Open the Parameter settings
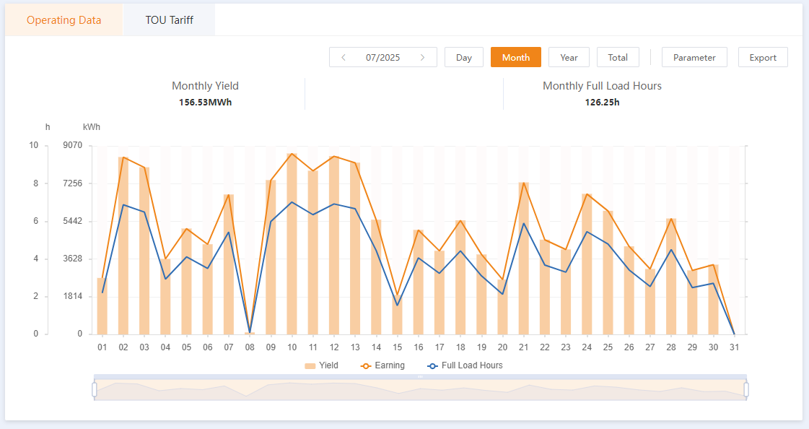Screen dimensions: 809x429 tap(694, 58)
